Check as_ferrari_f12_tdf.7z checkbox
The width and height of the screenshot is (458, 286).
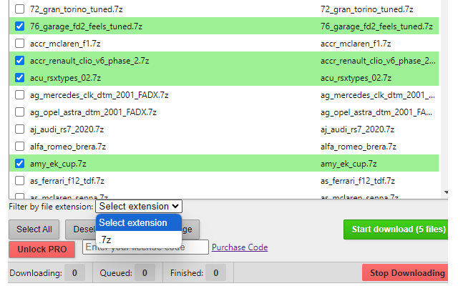[19, 181]
